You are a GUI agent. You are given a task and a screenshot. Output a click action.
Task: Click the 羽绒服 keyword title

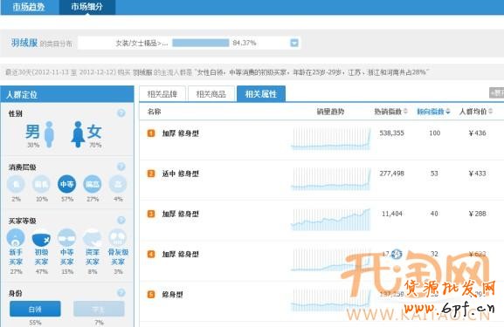click(x=24, y=43)
